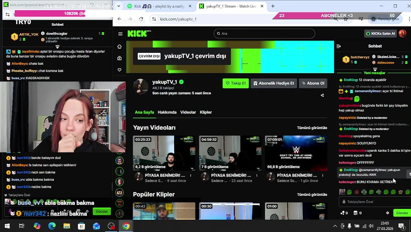Viewport: 411px width, 232px height.
Task: Open OBS Studio from the taskbar
Action: pyautogui.click(x=111, y=226)
